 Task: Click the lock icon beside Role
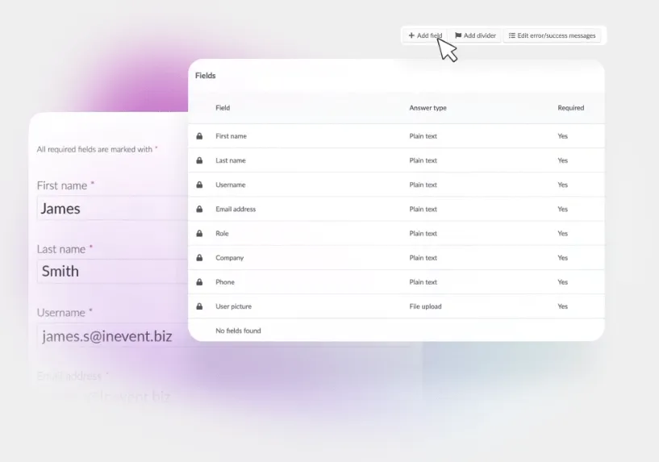[x=199, y=234]
